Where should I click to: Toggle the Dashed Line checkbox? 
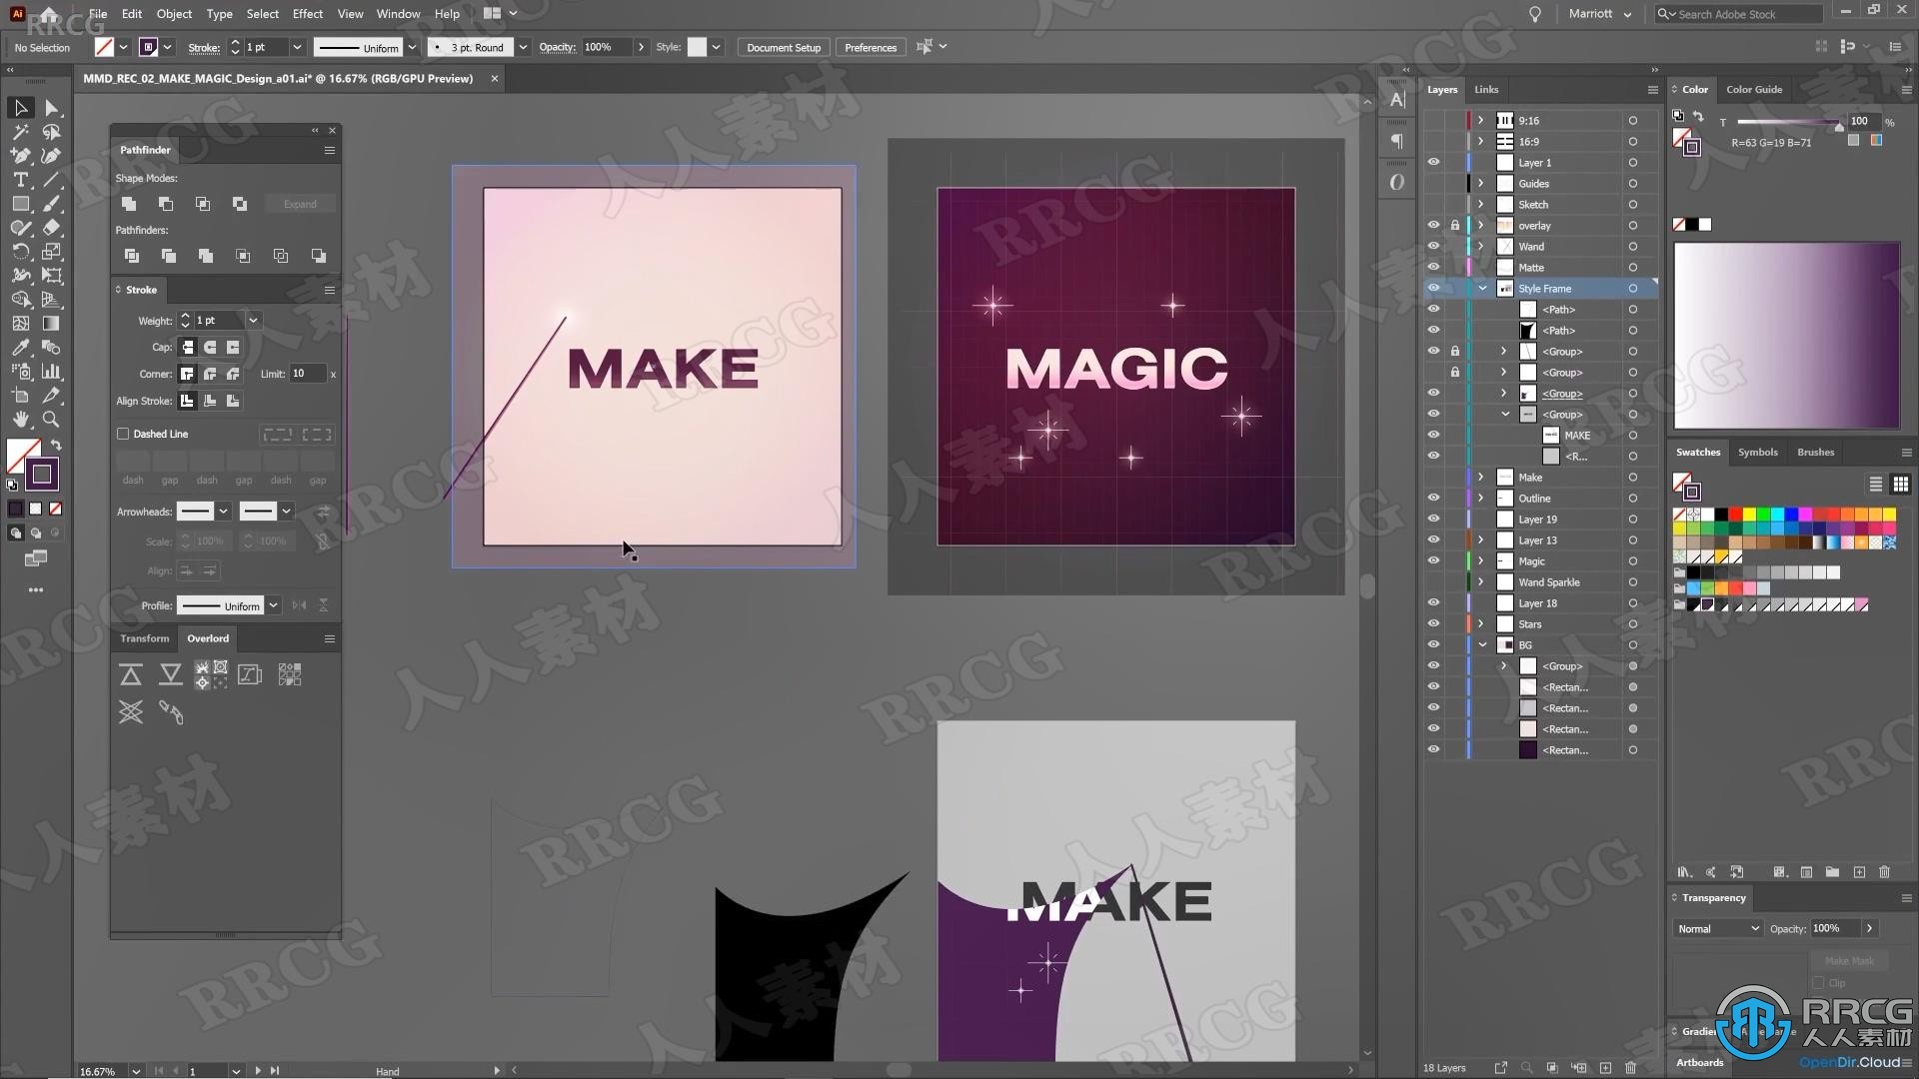point(125,433)
